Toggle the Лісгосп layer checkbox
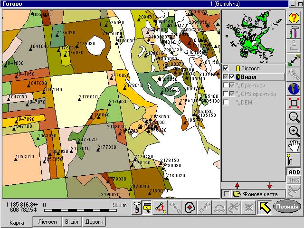The image size is (304, 228). click(x=226, y=68)
